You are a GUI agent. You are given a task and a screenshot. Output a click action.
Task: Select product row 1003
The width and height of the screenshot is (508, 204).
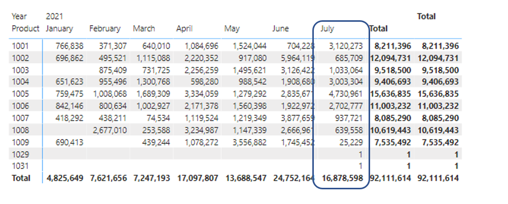pyautogui.click(x=20, y=70)
